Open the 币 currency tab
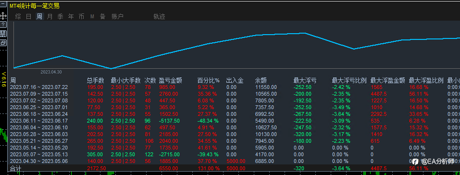Screen dimensions: 460x175 tap(81, 16)
